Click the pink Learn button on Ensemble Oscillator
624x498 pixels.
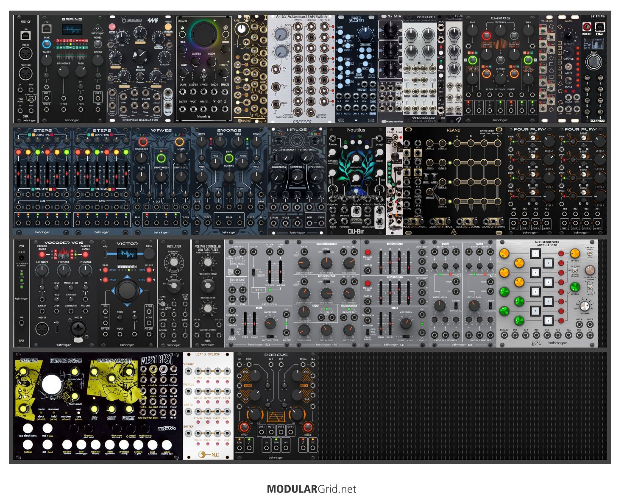112,26
